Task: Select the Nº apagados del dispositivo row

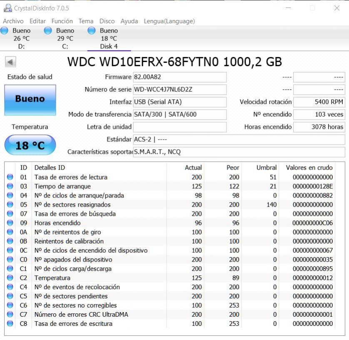Action: (170, 260)
